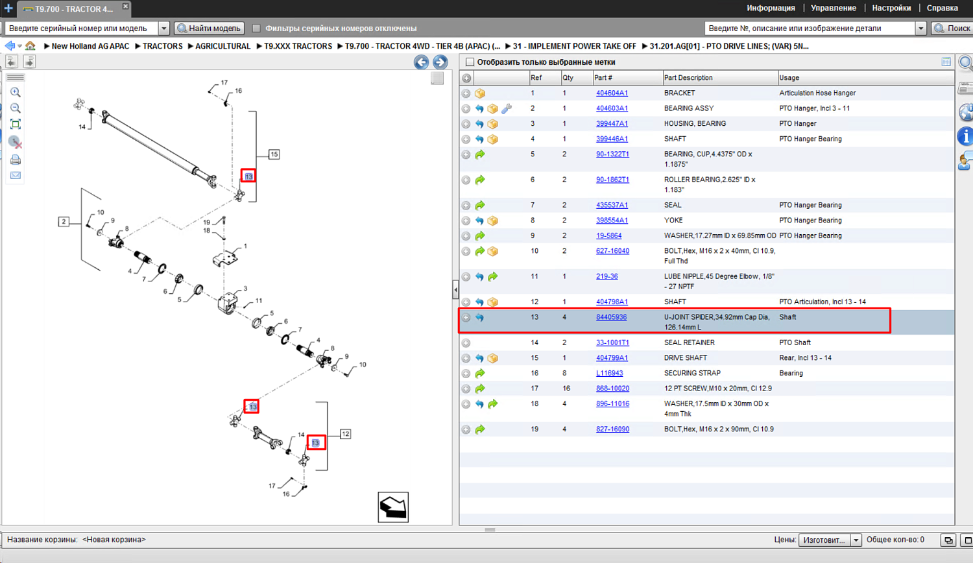Add the SEAL RETAINER row to the cart
This screenshot has width=973, height=563.
pos(466,343)
